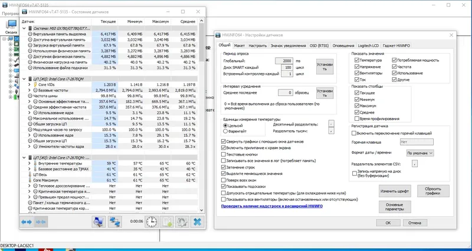Viewport: 472px width, 251px height.
Task: Click circle icon of Средняя эффективная частота
Action: [30, 107]
